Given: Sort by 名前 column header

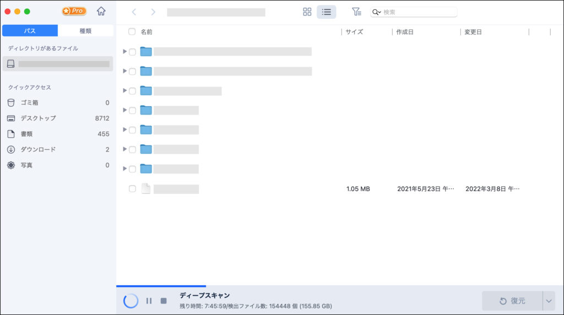Looking at the screenshot, I should pos(147,32).
